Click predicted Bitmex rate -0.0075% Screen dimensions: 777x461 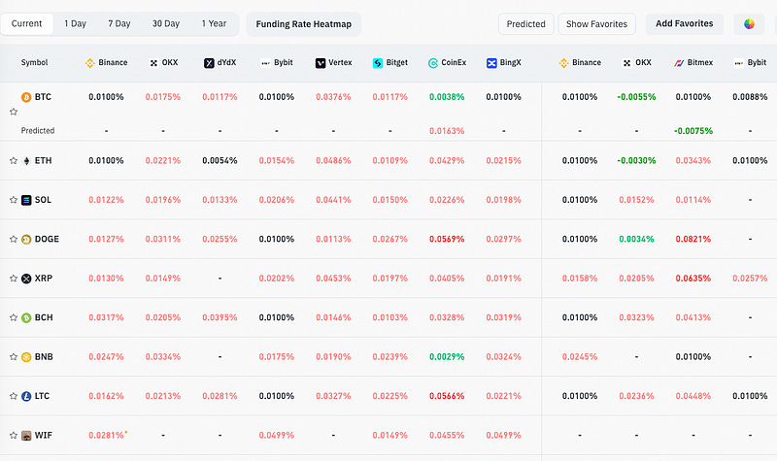coord(693,131)
